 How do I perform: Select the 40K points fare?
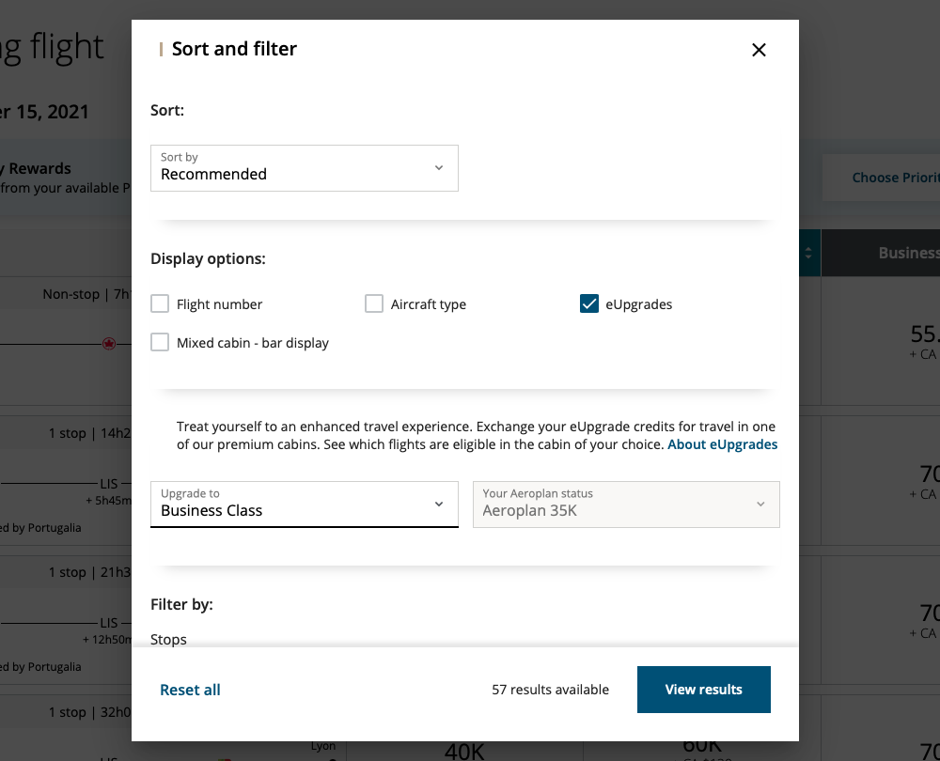[x=465, y=749]
